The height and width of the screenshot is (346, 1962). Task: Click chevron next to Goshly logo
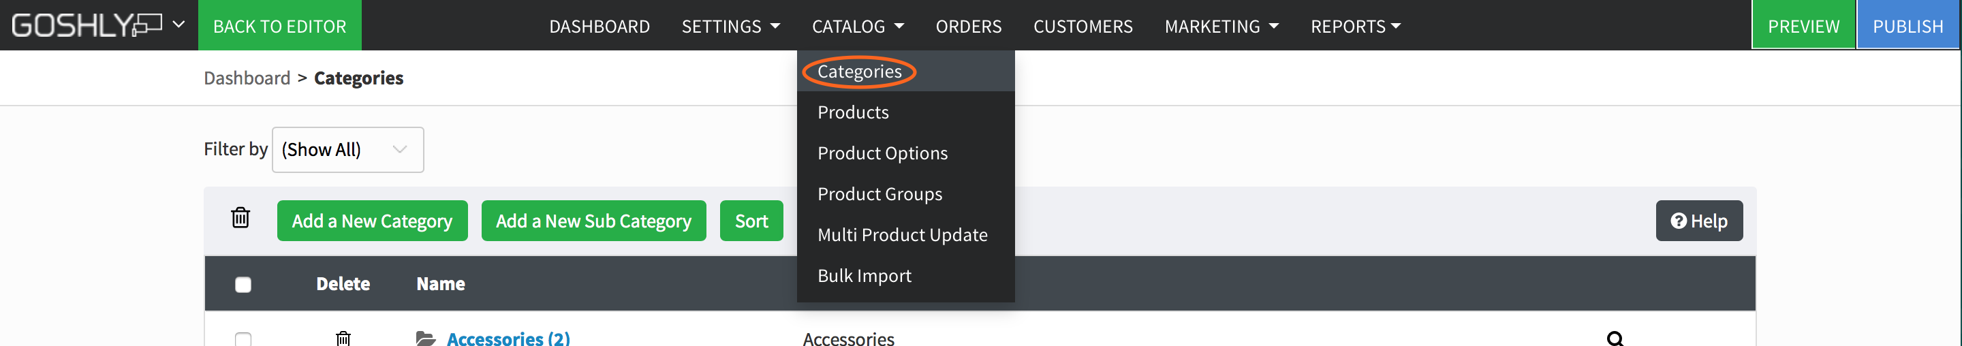(179, 25)
